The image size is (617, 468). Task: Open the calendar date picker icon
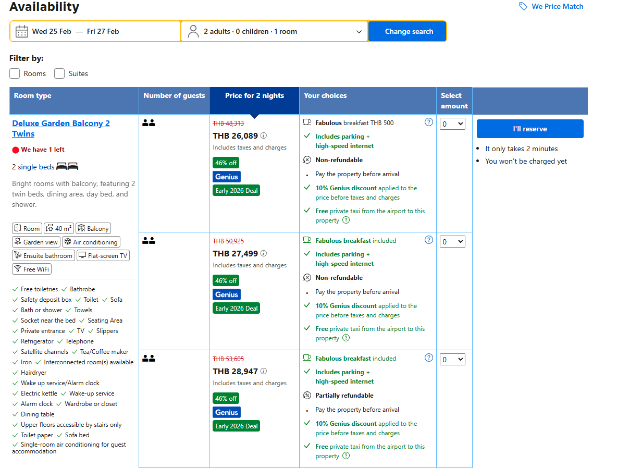pos(21,31)
